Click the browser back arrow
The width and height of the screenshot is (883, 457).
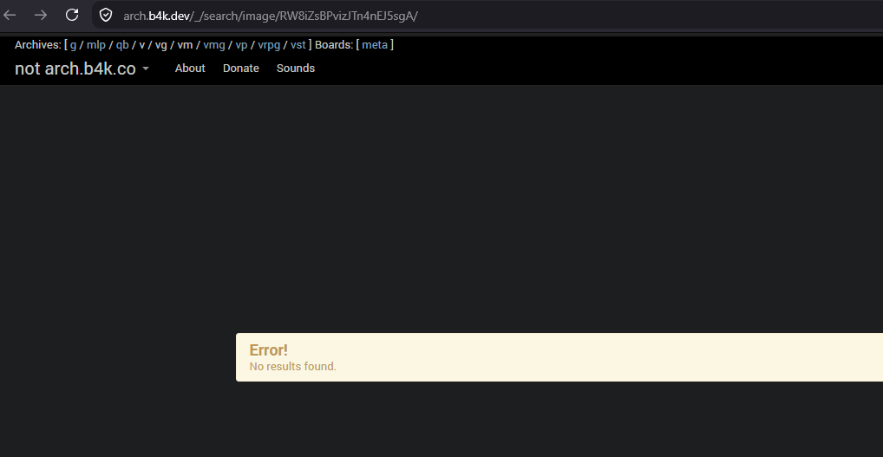pos(10,16)
